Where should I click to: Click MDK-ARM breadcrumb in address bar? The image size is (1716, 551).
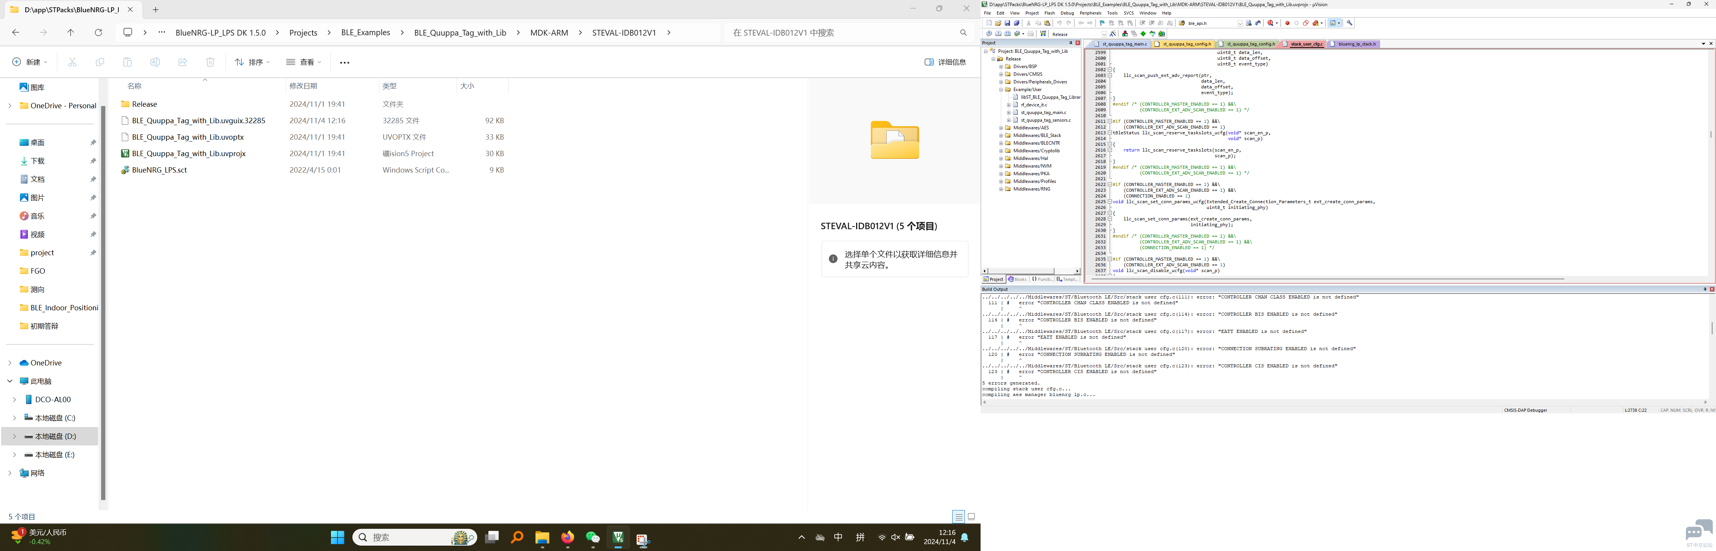549,33
